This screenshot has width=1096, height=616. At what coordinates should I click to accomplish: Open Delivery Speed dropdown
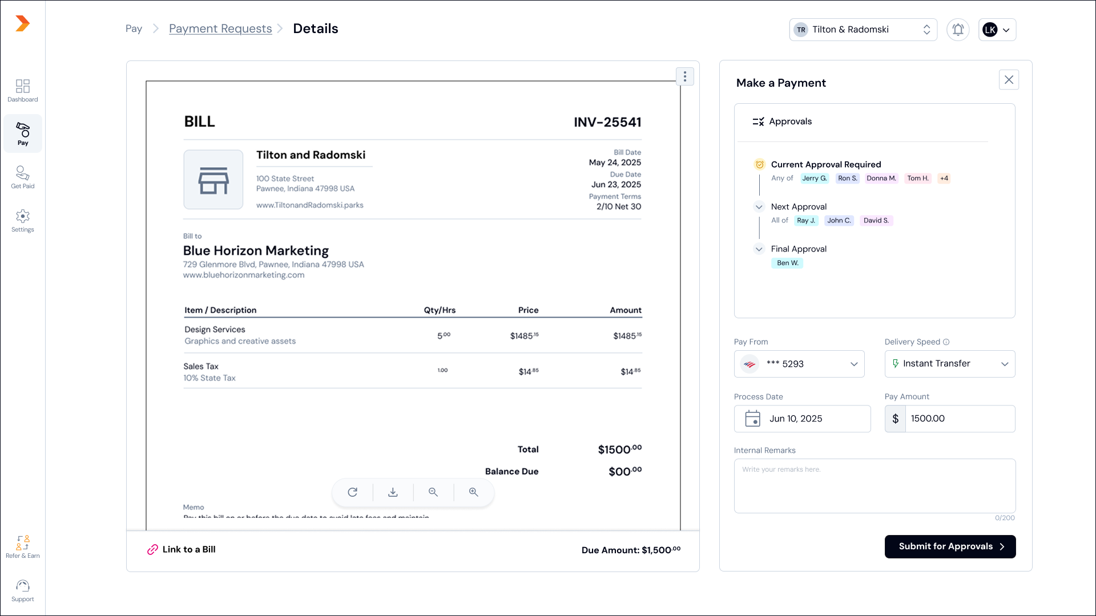tap(950, 364)
